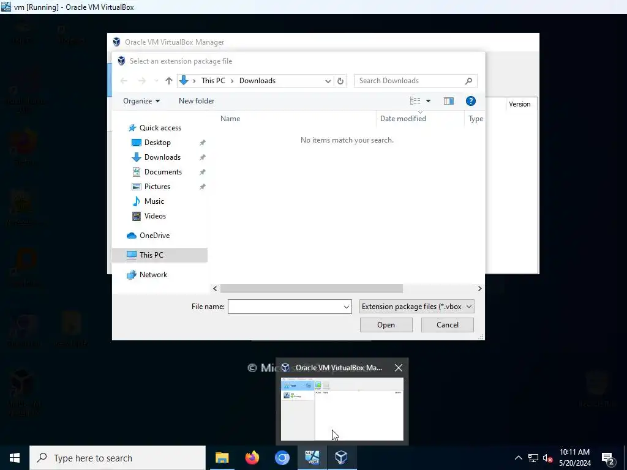Open Extension package files type dropdown
The image size is (627, 470).
coord(416,307)
